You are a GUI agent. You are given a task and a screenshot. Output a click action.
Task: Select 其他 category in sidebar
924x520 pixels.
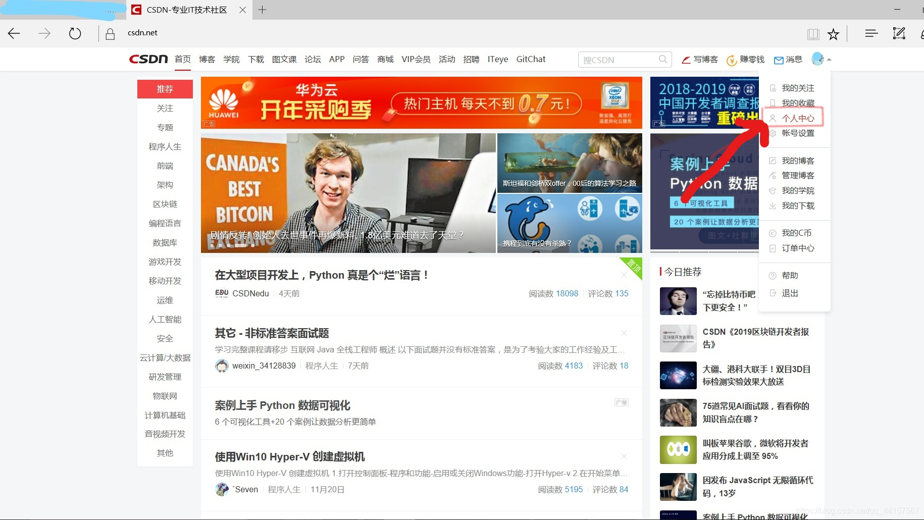(x=165, y=453)
